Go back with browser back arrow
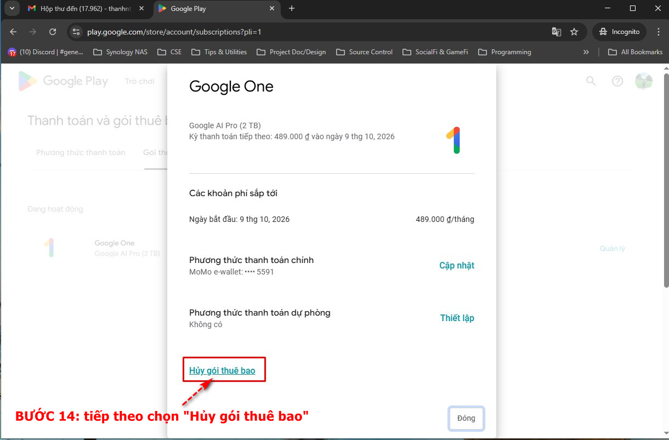Viewport: 669px width, 440px height. click(x=13, y=32)
